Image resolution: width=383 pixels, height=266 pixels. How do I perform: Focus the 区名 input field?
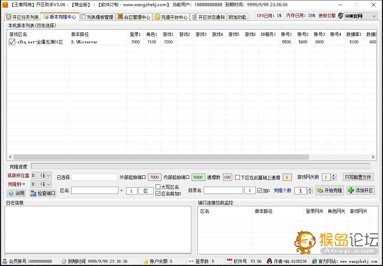tap(95, 190)
